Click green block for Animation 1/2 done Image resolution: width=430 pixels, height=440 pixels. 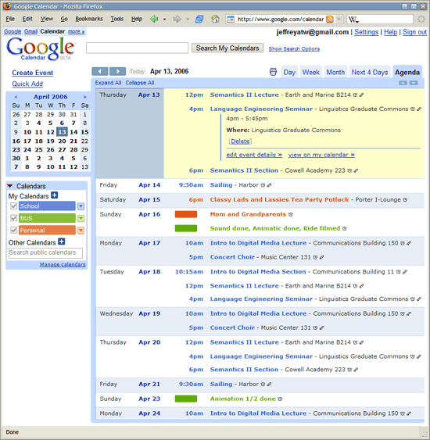(x=186, y=399)
